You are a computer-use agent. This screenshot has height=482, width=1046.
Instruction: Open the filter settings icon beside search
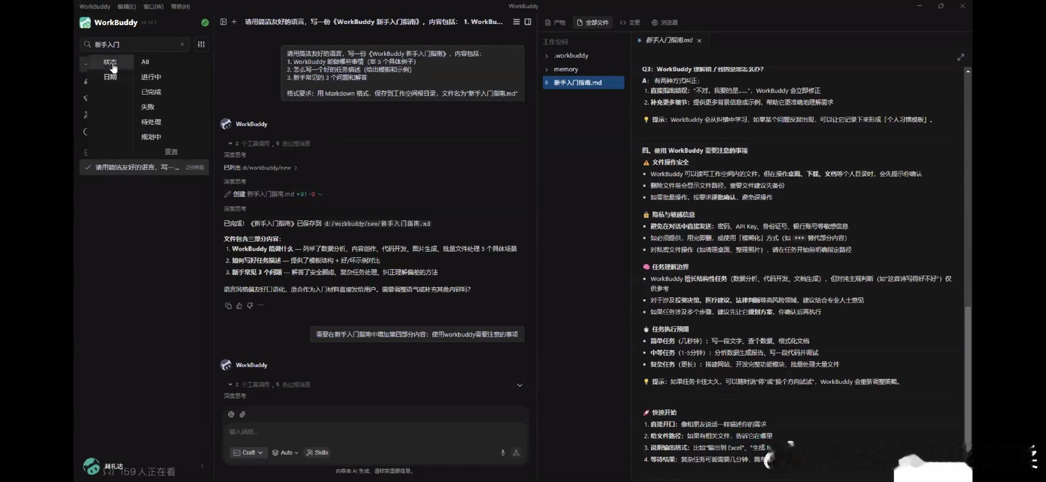click(x=202, y=44)
